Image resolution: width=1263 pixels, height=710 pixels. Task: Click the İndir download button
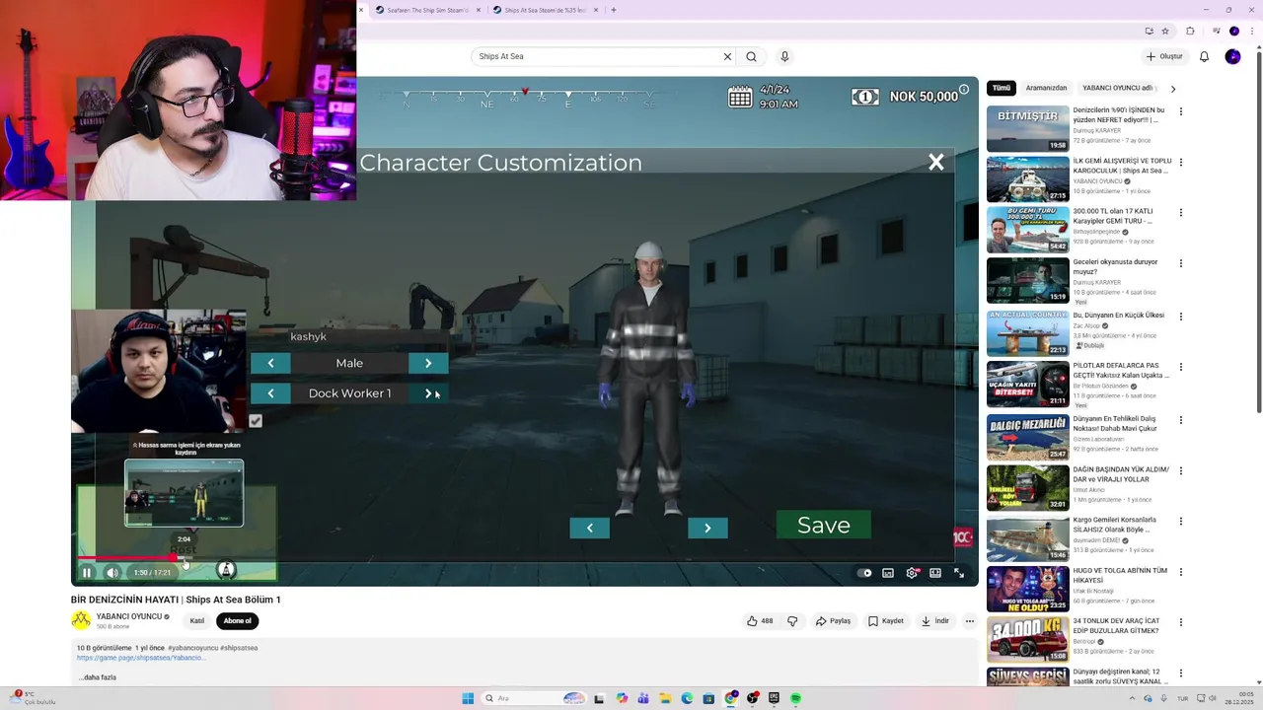click(935, 621)
